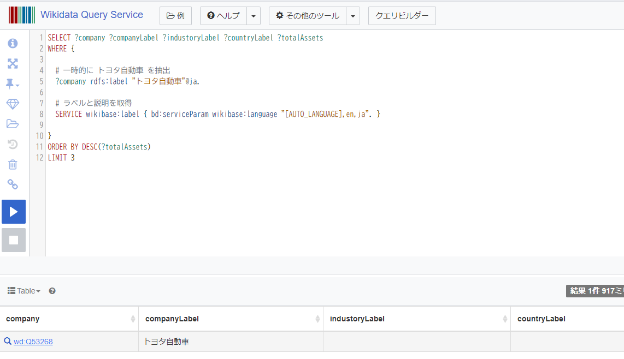Viewport: 624px width, 359px height.
Task: Click line number 12 in gutter
Action: tap(39, 158)
